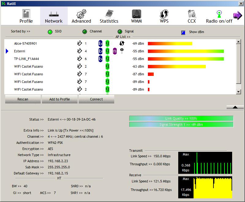The height and width of the screenshot is (202, 245).
Task: Open the CCX settings icon
Action: [192, 14]
